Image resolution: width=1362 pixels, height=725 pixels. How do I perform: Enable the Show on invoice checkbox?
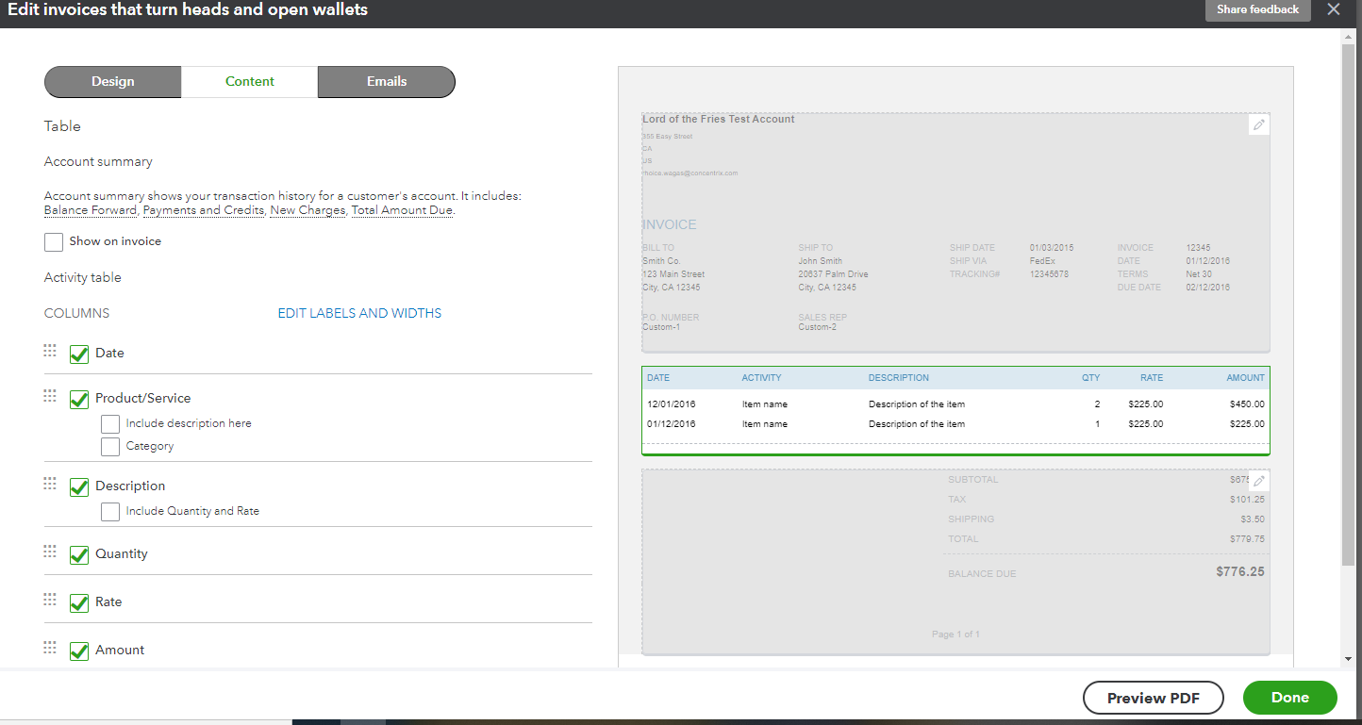[x=54, y=241]
